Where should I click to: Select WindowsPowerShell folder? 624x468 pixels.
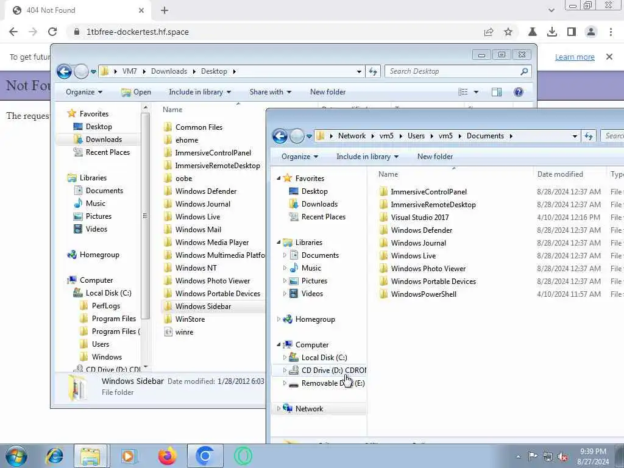(x=418, y=294)
